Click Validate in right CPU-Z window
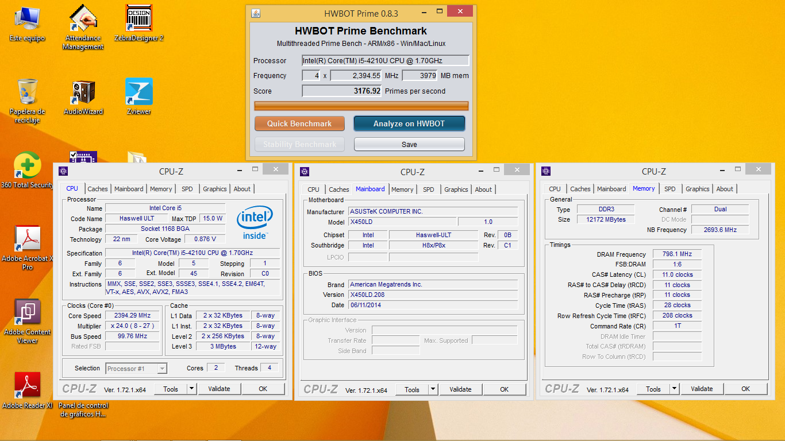 702,389
